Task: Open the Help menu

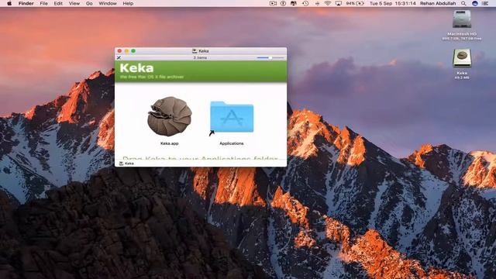Action: [128, 3]
